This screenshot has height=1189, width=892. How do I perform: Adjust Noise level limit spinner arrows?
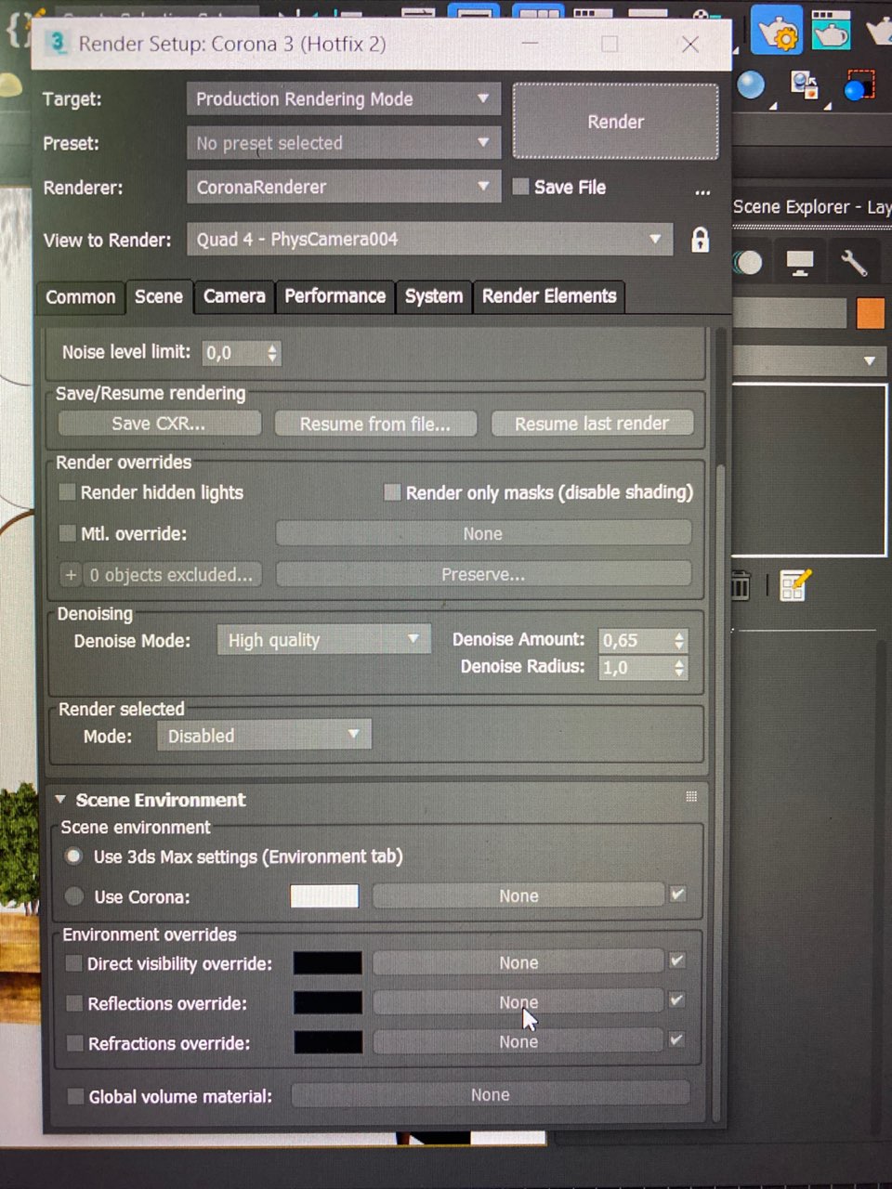272,353
